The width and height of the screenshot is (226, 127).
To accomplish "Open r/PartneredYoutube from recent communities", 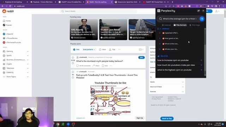I will coord(12,42).
